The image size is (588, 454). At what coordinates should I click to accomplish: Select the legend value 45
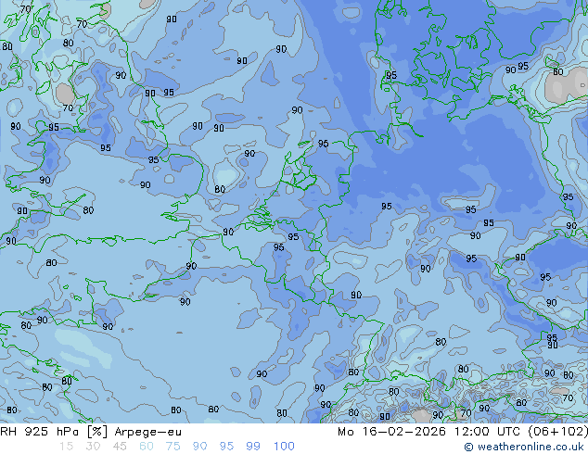pyautogui.click(x=120, y=447)
